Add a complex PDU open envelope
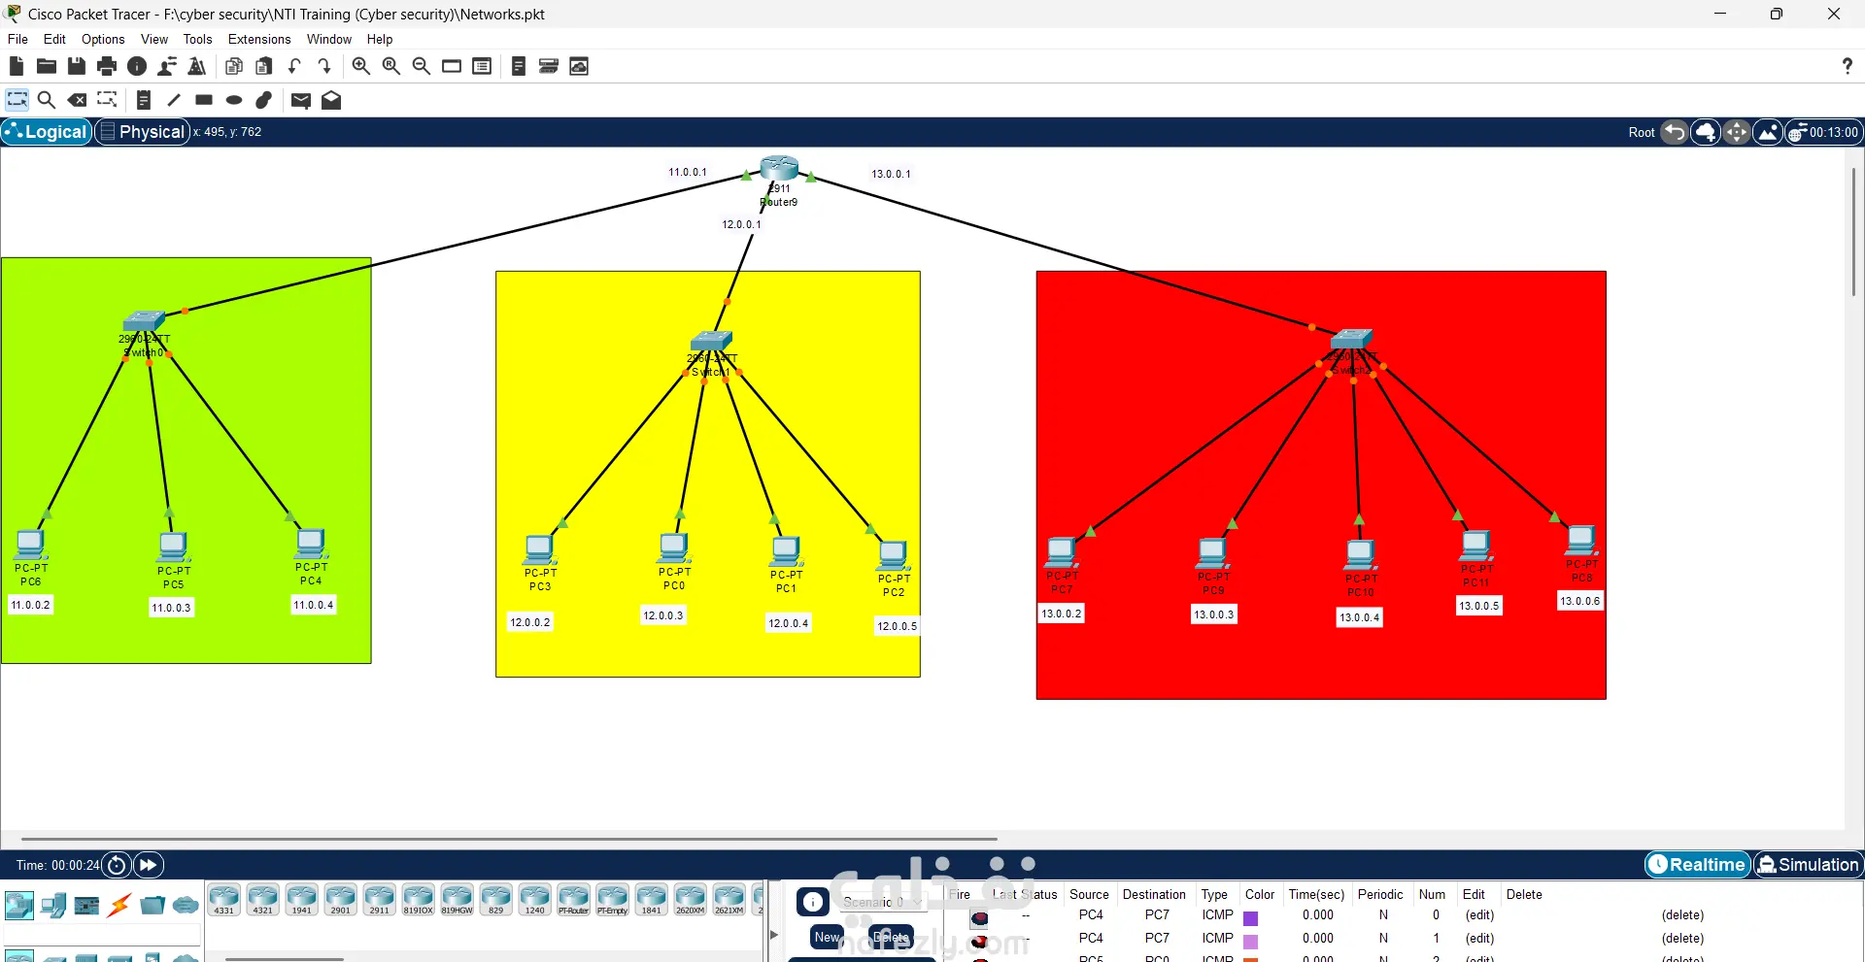1865x962 pixels. click(x=331, y=100)
